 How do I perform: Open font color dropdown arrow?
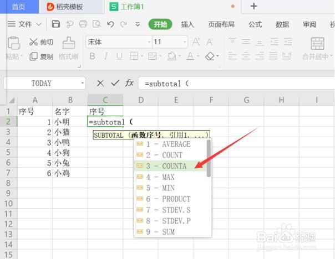(198, 56)
